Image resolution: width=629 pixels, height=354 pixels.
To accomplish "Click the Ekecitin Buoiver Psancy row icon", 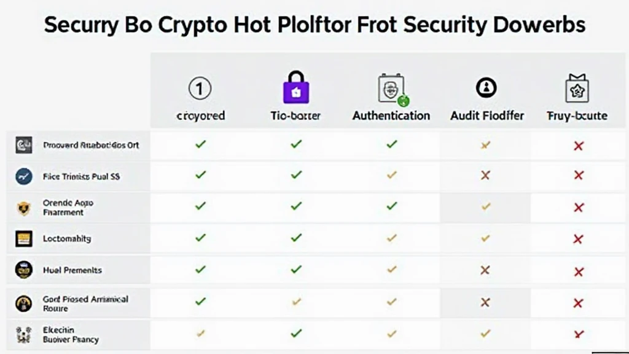I will [x=24, y=335].
